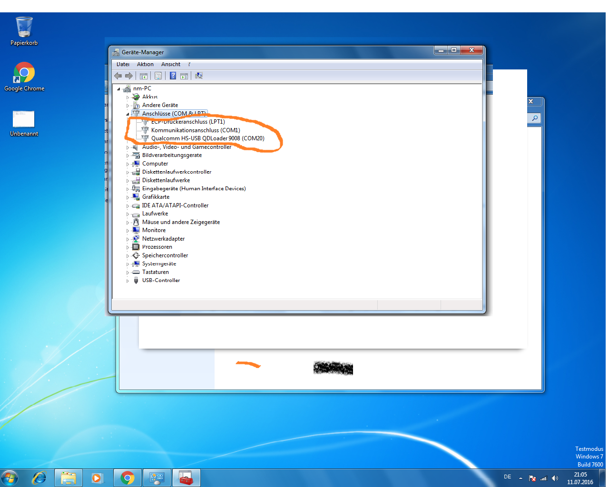Open the Aktion menu
Screen dimensions: 609x487
pyautogui.click(x=145, y=64)
